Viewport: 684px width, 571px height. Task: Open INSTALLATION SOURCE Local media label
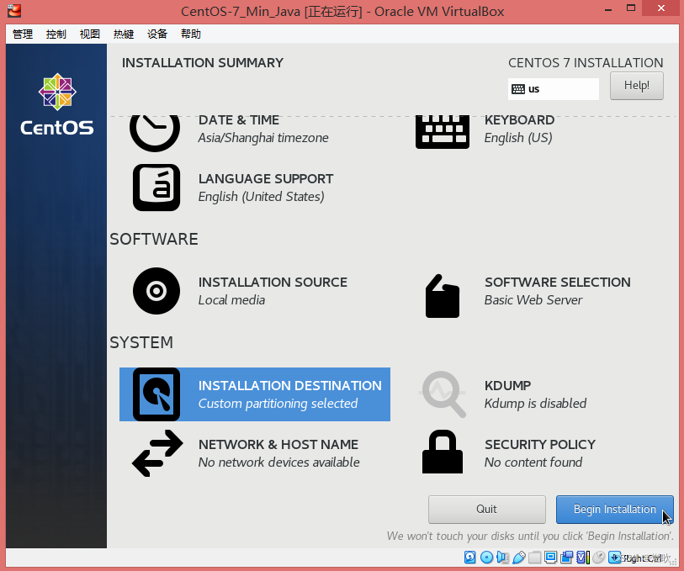[273, 291]
